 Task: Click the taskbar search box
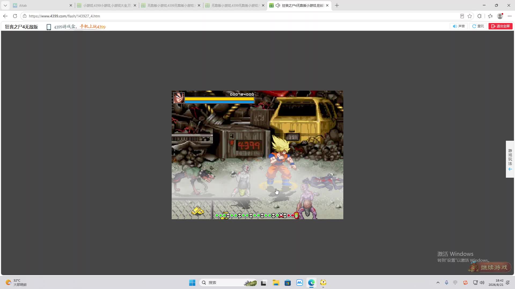coord(228,283)
